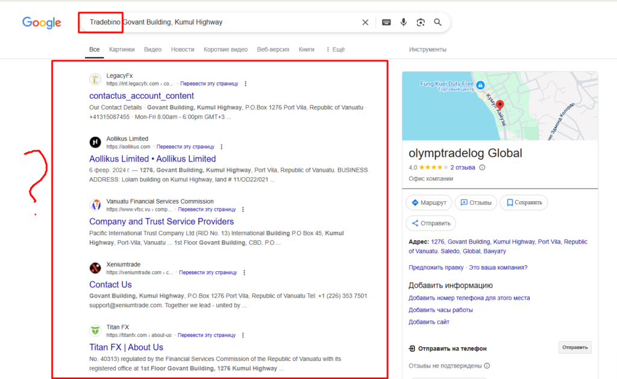Screen dimensions: 617x379
Task: Click Добавить номер телефона для этого места
Action: [469, 298]
